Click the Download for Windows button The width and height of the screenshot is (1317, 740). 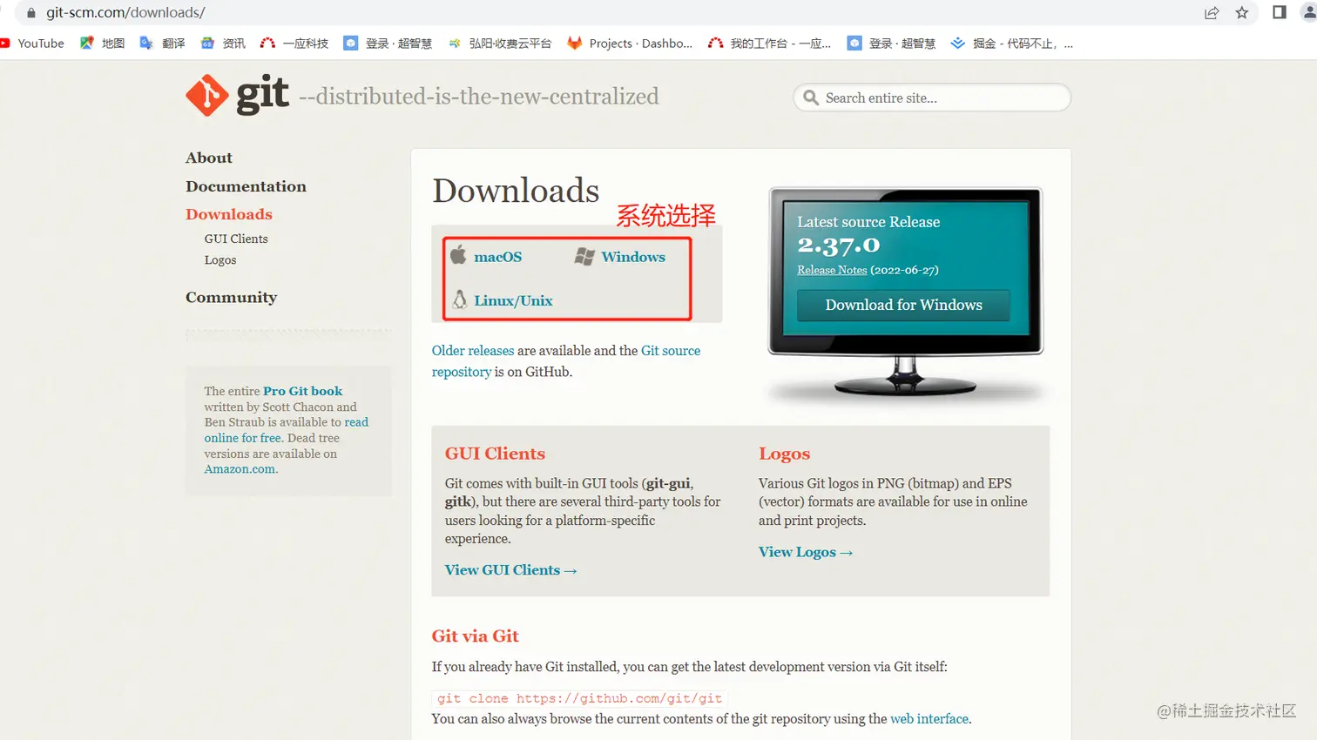coord(903,305)
